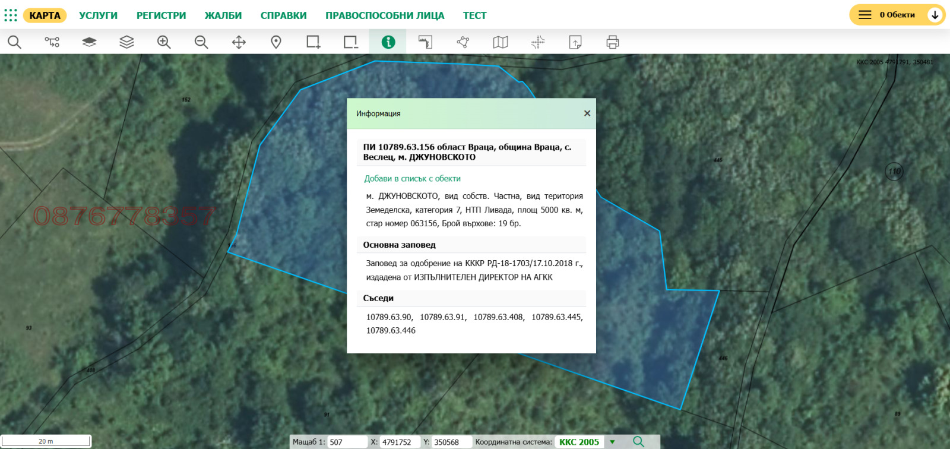Screen dimensions: 950x449
Task: Open the apps grid menu icon
Action: pyautogui.click(x=11, y=15)
